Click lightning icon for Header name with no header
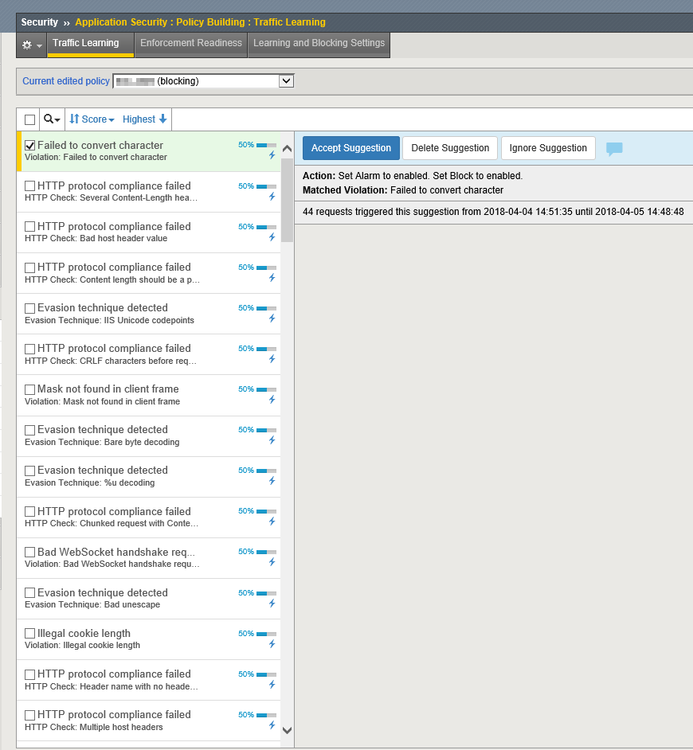The image size is (693, 750). pyautogui.click(x=272, y=685)
